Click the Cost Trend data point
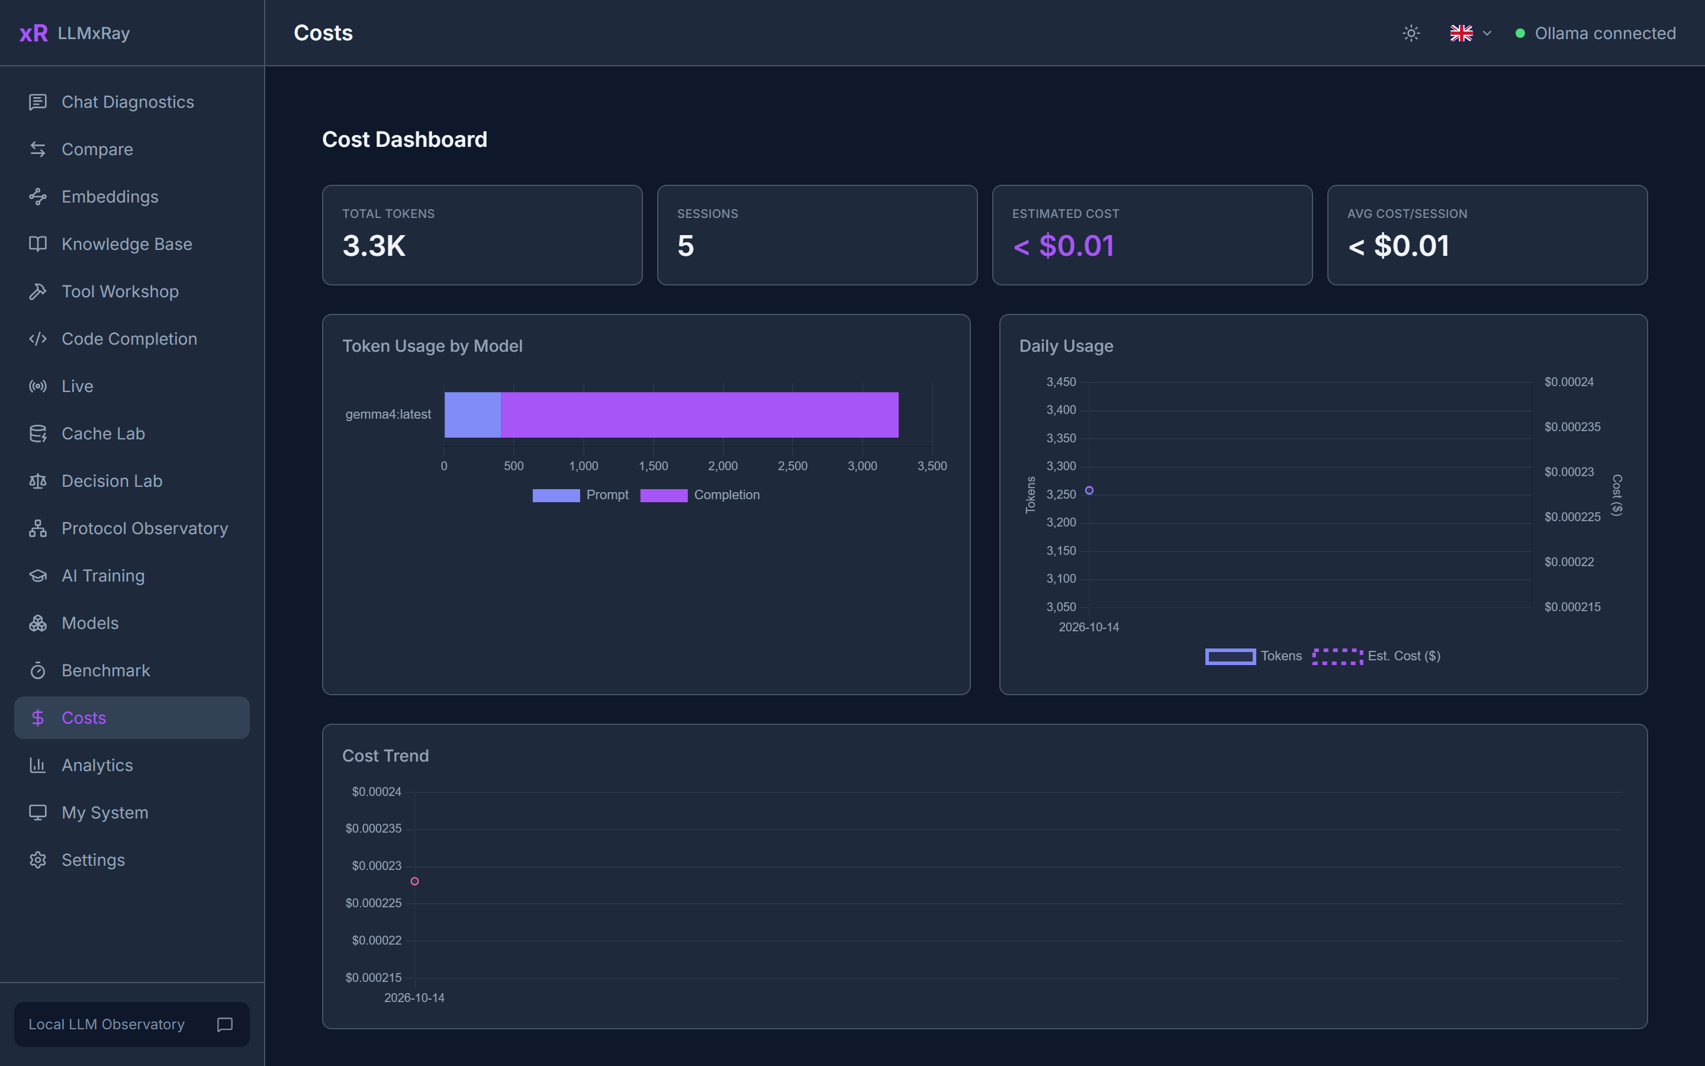1705x1066 pixels. click(x=414, y=881)
